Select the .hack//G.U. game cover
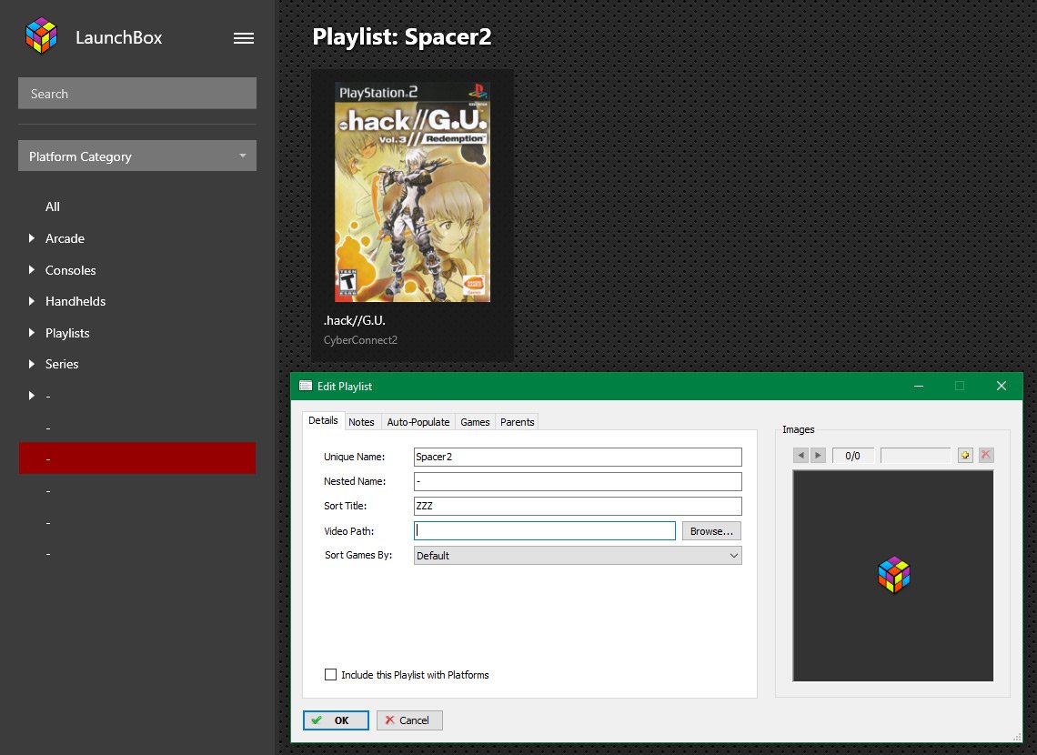This screenshot has width=1037, height=755. tap(412, 192)
